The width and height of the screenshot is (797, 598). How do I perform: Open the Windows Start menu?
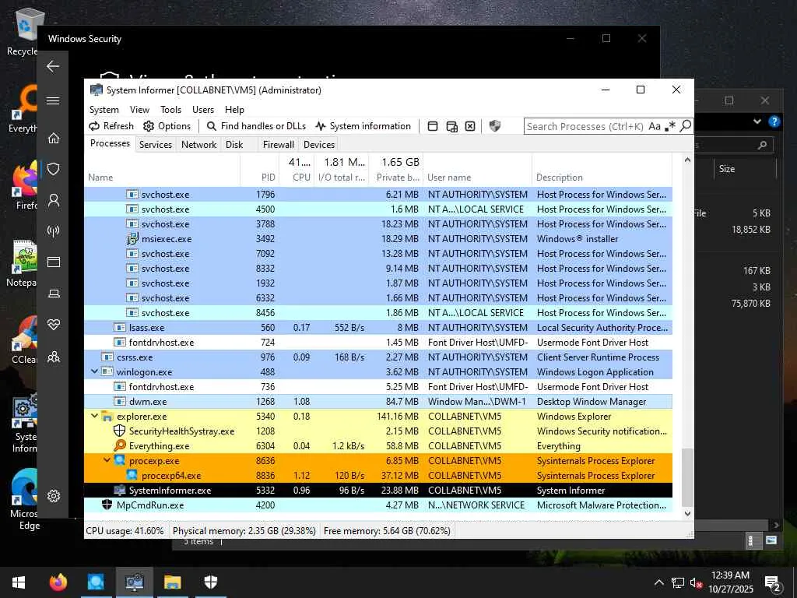19,582
